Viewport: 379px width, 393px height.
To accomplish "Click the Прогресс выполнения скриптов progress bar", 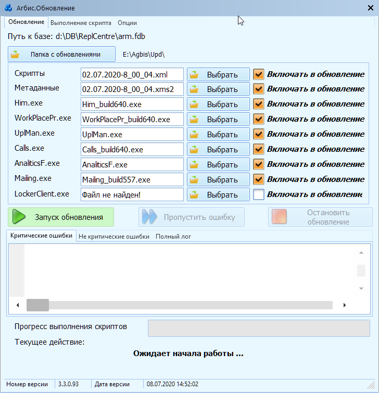I will [259, 328].
